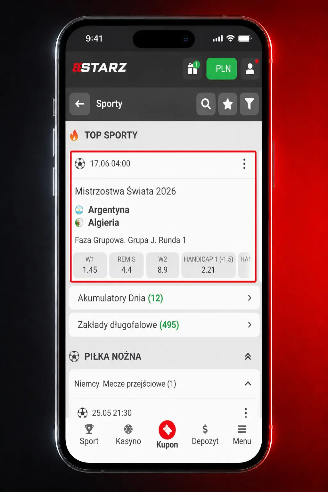Click the 25.05 21:30 match time
The image size is (328, 492).
(112, 413)
